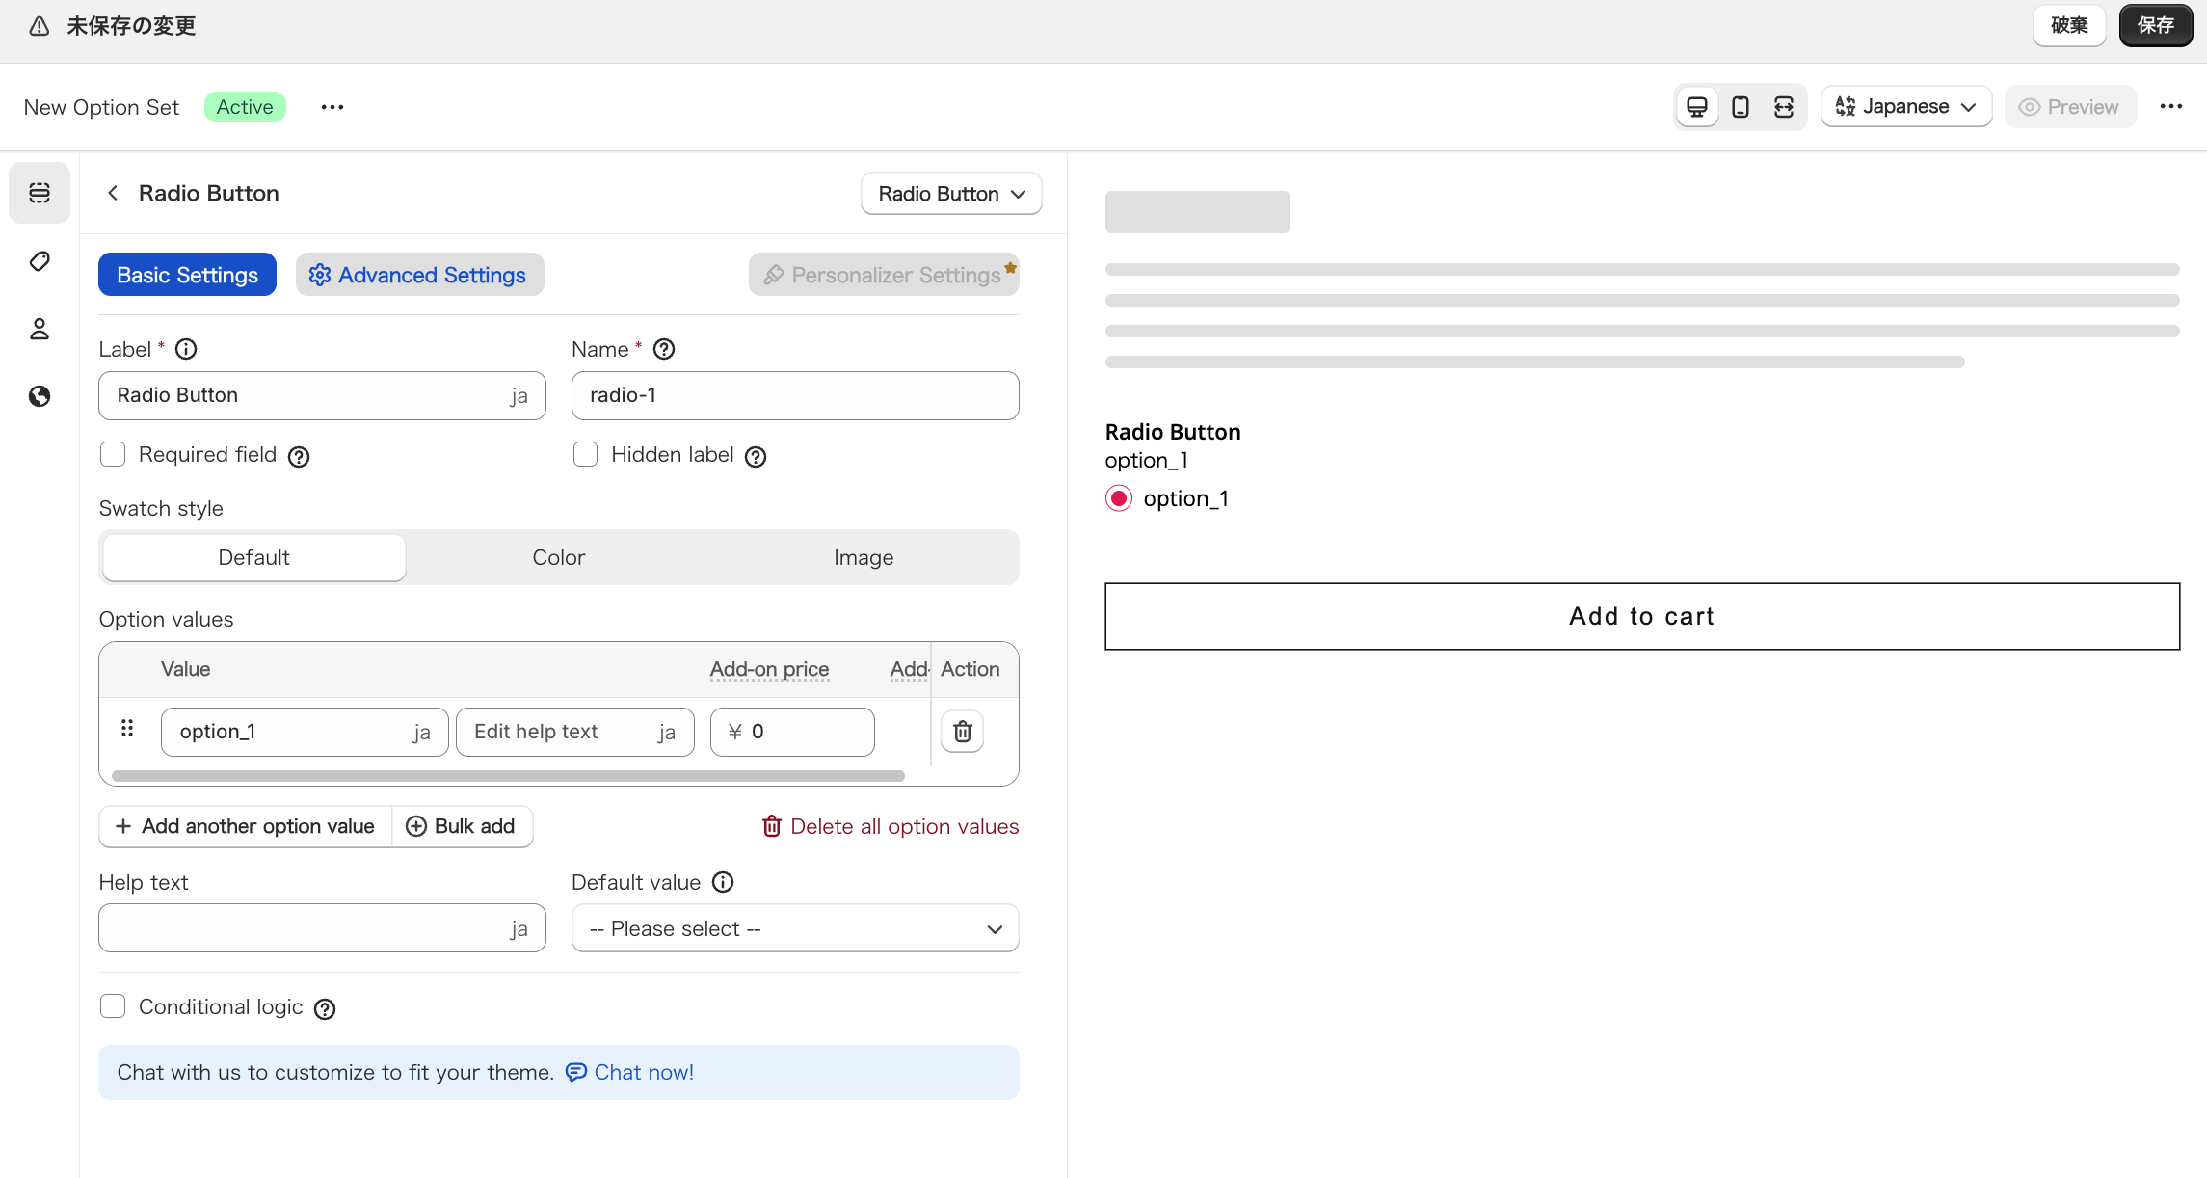
Task: Click the fullwidth view icon
Action: [x=1784, y=107]
